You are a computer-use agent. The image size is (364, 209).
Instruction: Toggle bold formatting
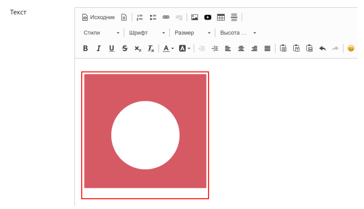coord(86,49)
